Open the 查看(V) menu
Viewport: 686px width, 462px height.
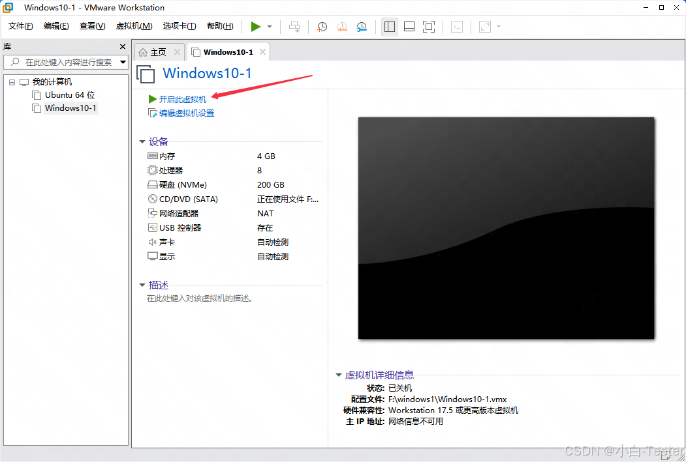[92, 26]
